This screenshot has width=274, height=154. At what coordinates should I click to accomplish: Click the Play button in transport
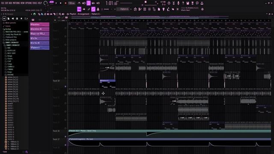pos(56,3)
